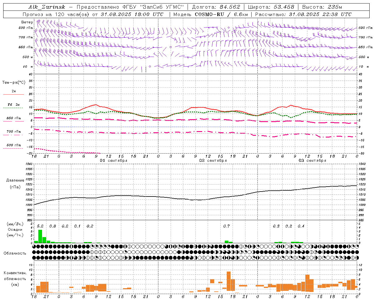Click the forecast text Прогноз на 120 часа(ов)
This screenshot has width=374, height=299.
pyautogui.click(x=56, y=14)
